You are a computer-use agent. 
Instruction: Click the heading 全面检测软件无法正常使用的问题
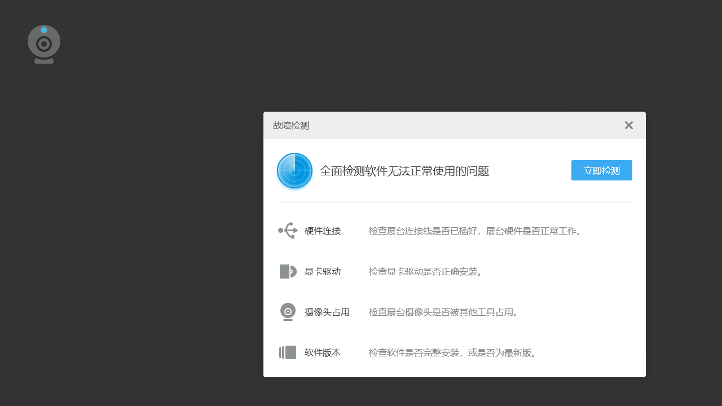pyautogui.click(x=404, y=171)
